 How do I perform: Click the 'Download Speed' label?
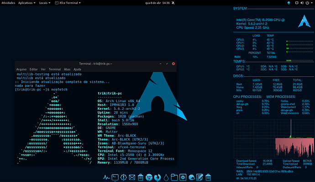coord(246,161)
